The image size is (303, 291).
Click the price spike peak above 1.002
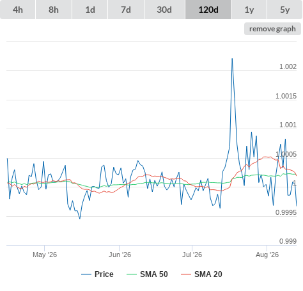coord(232,59)
